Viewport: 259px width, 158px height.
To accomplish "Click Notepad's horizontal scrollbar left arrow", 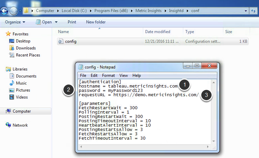I will 81,147.
